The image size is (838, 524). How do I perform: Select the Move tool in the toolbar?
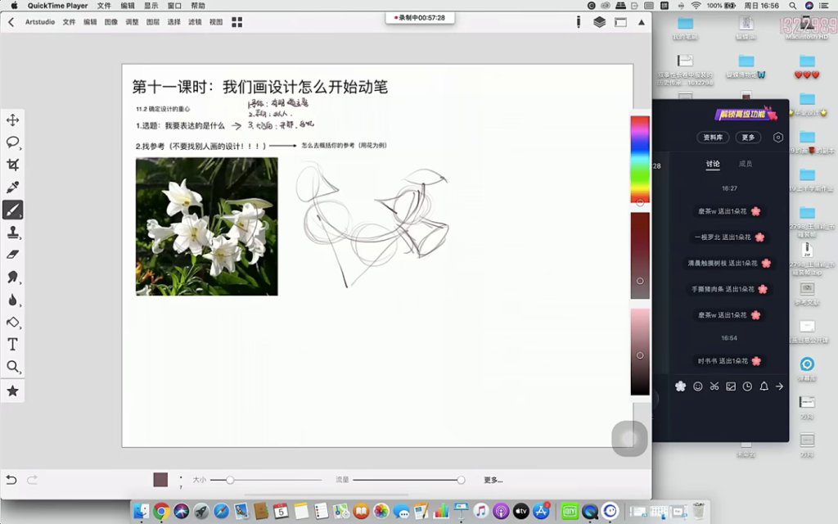(13, 120)
